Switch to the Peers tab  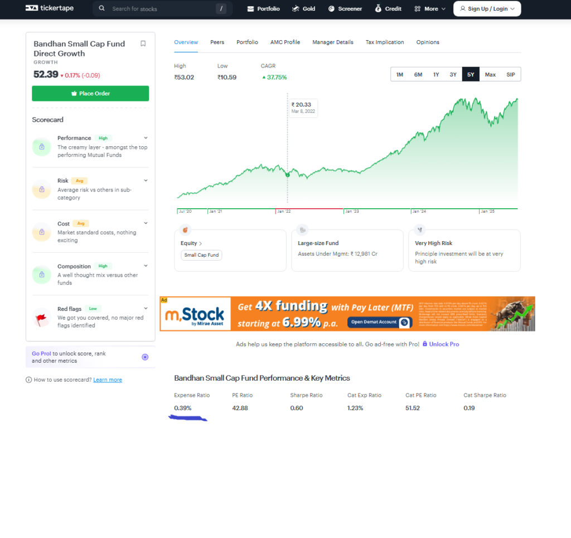click(x=217, y=42)
